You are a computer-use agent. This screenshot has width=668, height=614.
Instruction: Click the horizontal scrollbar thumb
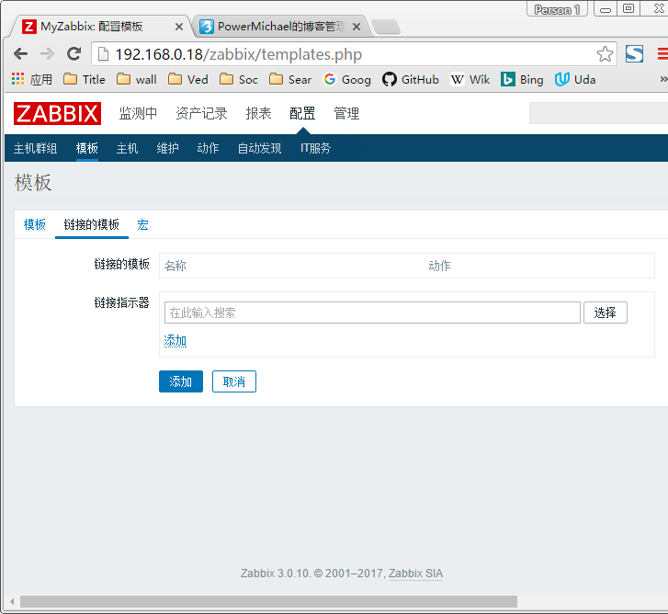point(269,602)
